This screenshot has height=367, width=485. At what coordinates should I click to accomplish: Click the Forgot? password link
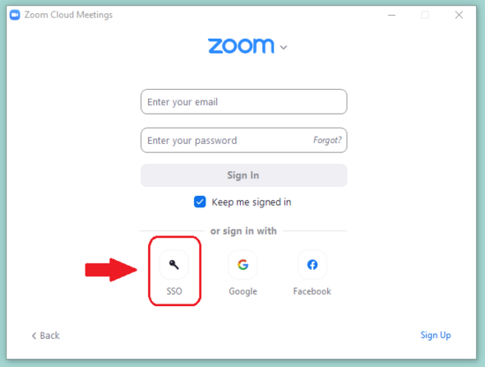327,140
